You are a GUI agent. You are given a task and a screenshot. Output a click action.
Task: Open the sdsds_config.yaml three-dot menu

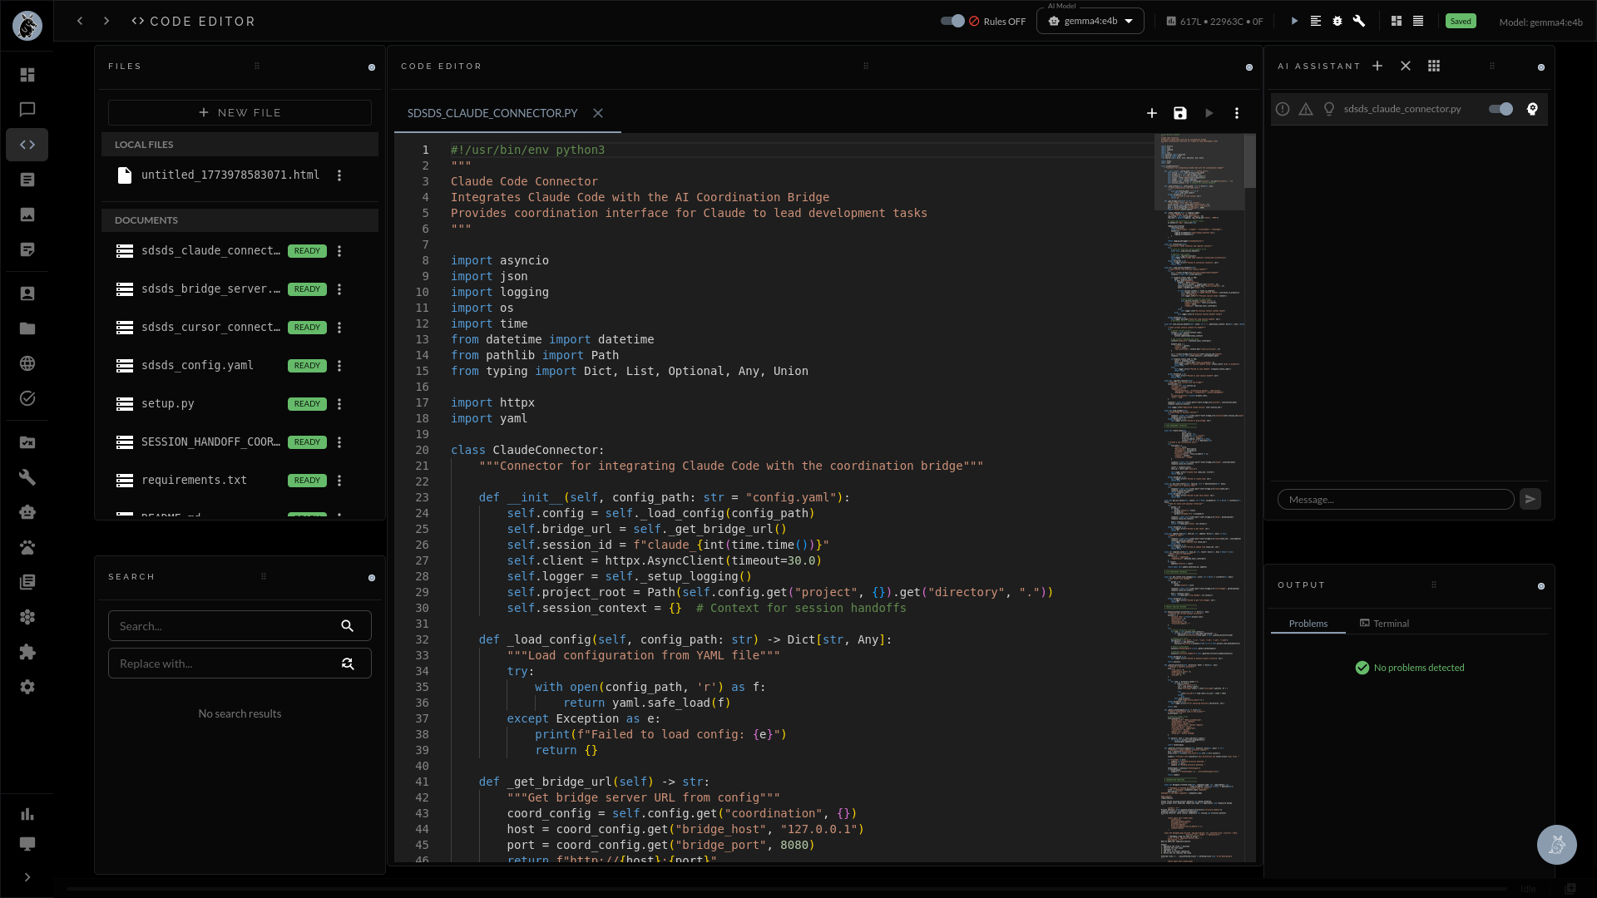[x=339, y=366]
